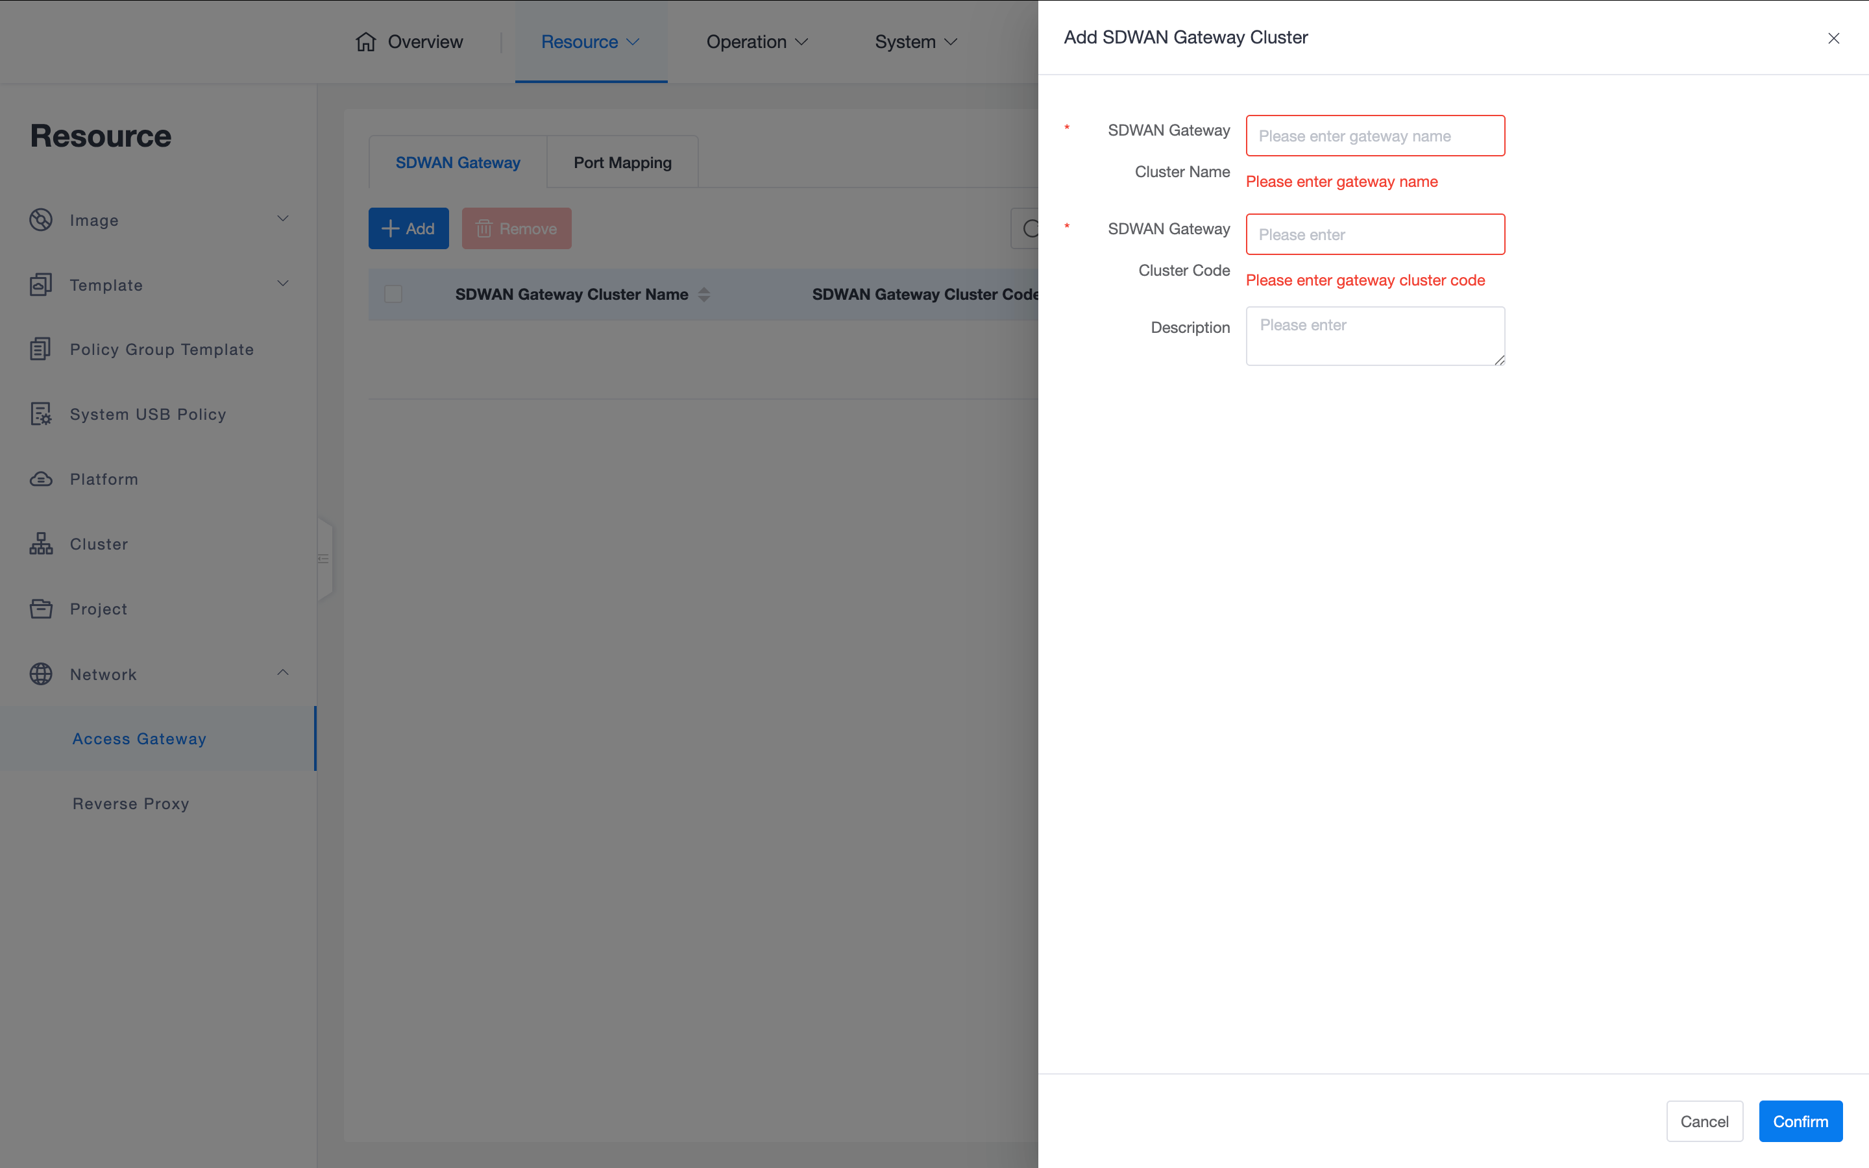1869x1168 pixels.
Task: Click the Platform cloud icon
Action: coord(41,479)
